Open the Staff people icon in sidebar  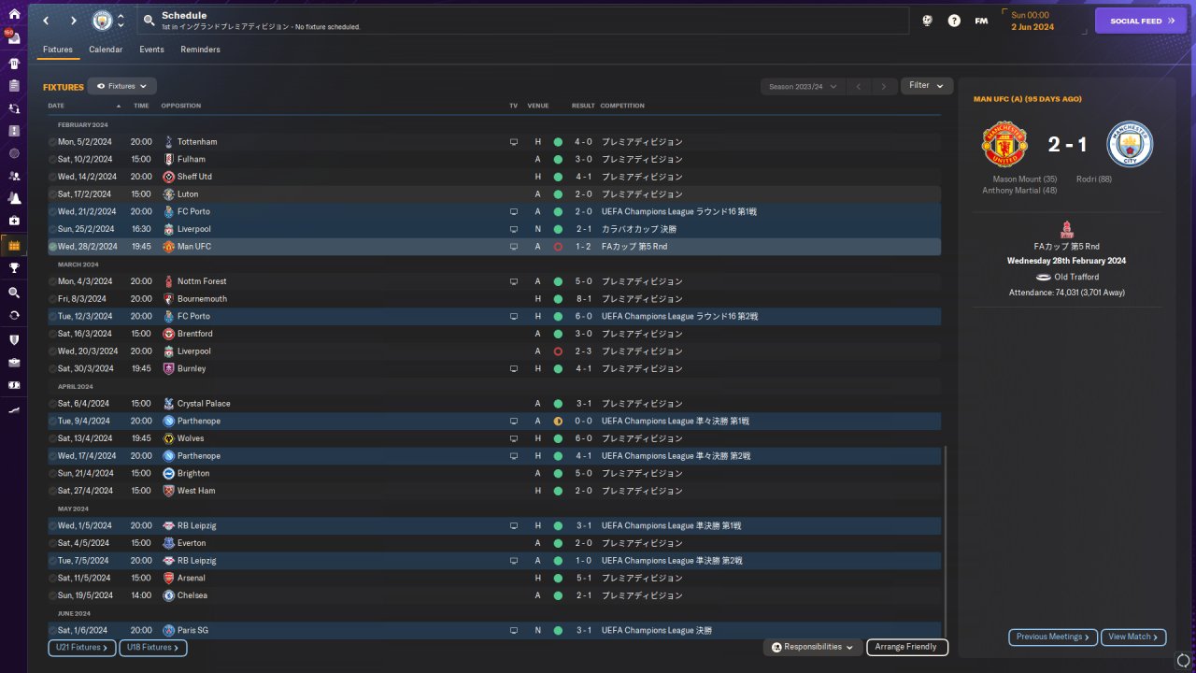tap(14, 176)
